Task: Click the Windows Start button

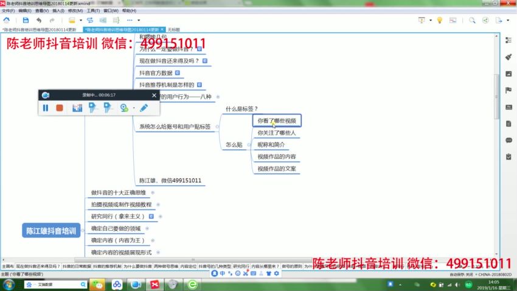Action: click(9, 284)
